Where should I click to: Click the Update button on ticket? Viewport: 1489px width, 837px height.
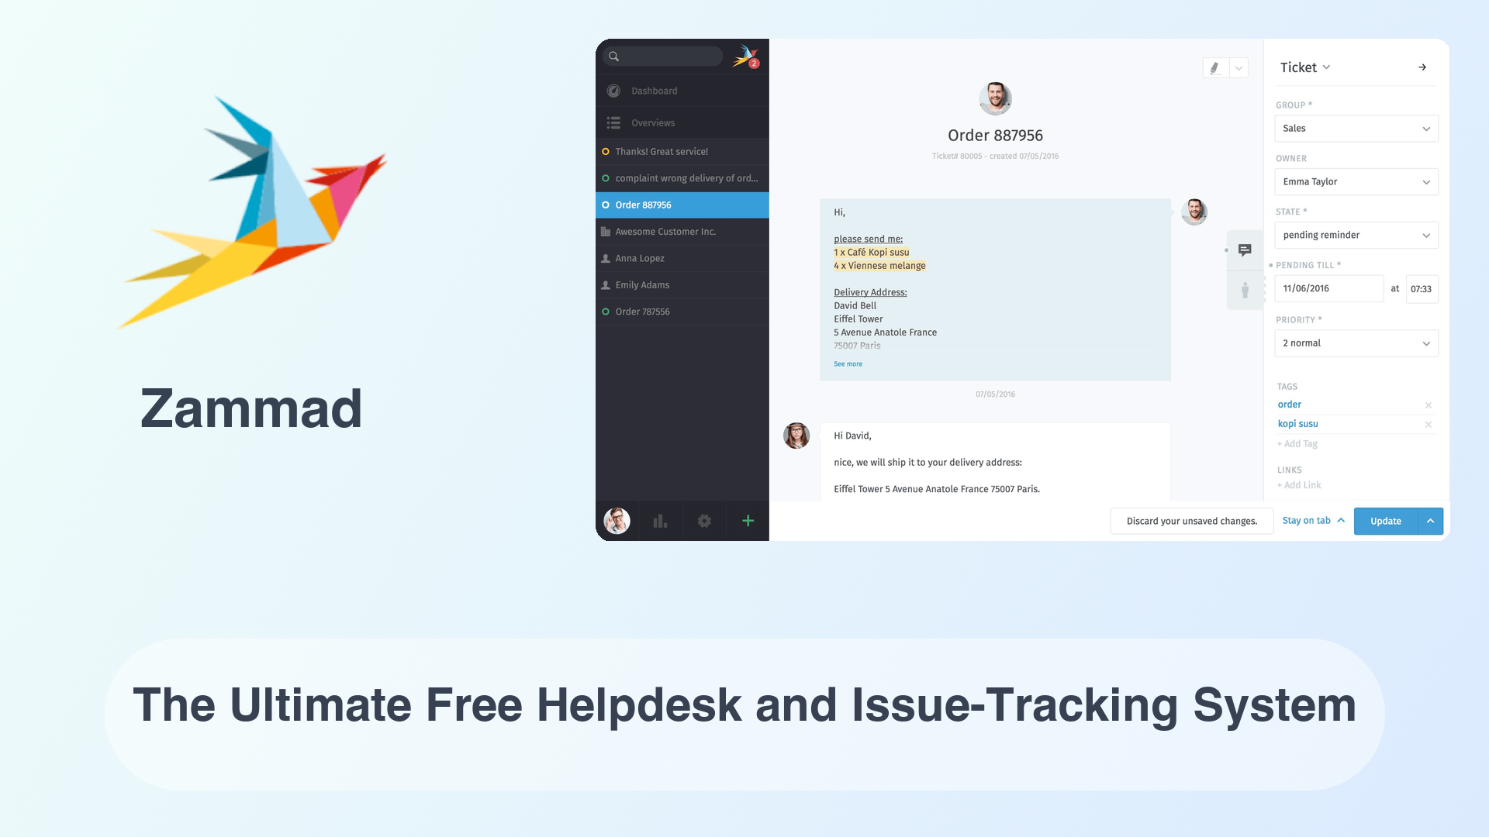pos(1386,522)
